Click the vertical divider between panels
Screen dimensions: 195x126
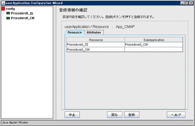tap(55, 62)
